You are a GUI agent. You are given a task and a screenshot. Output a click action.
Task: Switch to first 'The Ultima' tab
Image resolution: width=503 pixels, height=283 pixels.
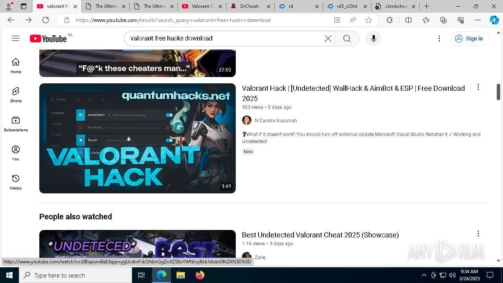[105, 6]
